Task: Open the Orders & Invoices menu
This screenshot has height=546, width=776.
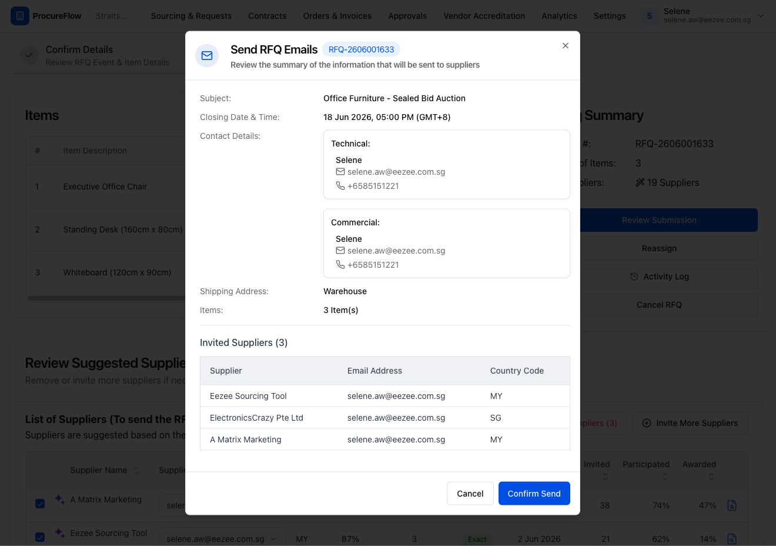Action: pos(337,16)
